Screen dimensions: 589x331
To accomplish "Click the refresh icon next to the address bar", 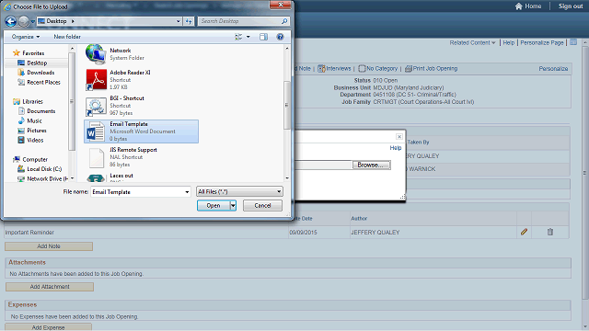I will 189,21.
